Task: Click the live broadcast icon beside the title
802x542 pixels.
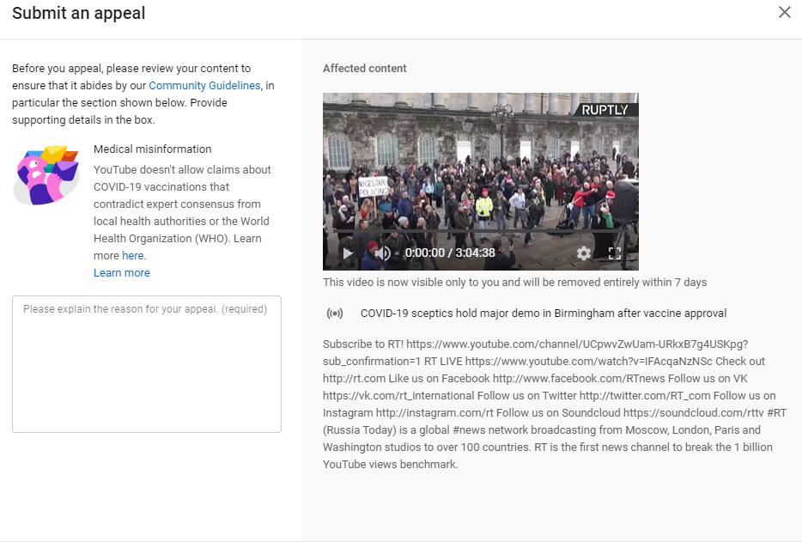Action: coord(335,314)
